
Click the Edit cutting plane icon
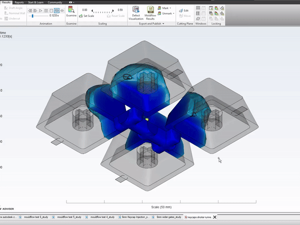tap(183, 10)
